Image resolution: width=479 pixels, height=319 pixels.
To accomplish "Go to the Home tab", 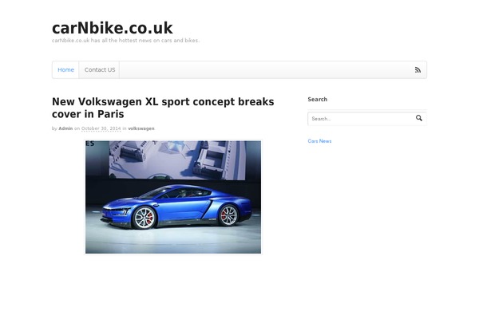I will coord(65,70).
